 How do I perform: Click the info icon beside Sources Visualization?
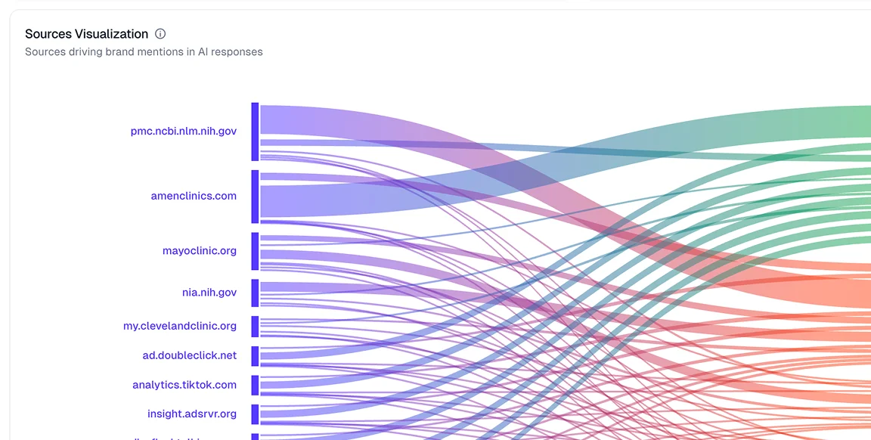point(160,34)
